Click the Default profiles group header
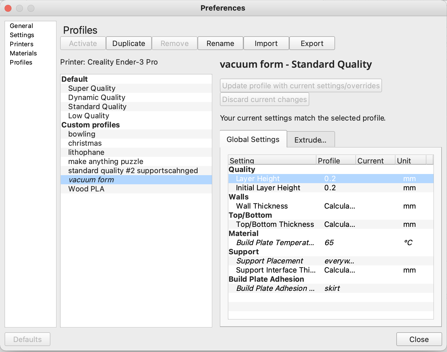Viewport: 447px width, 352px height. click(x=136, y=79)
